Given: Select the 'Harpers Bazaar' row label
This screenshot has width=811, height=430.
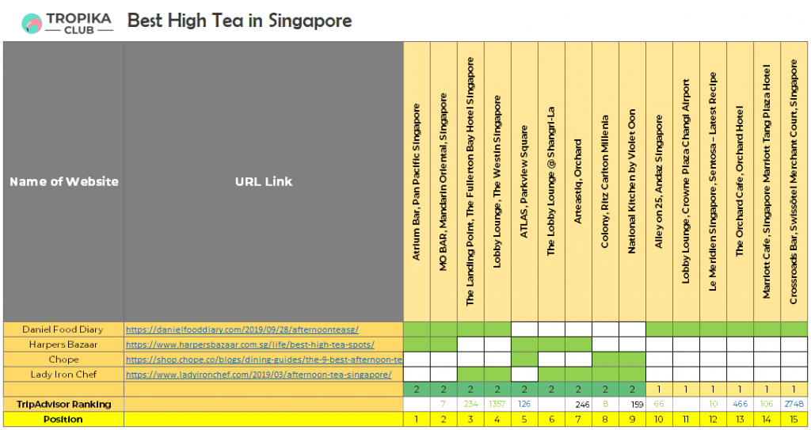Looking at the screenshot, I should pos(63,344).
